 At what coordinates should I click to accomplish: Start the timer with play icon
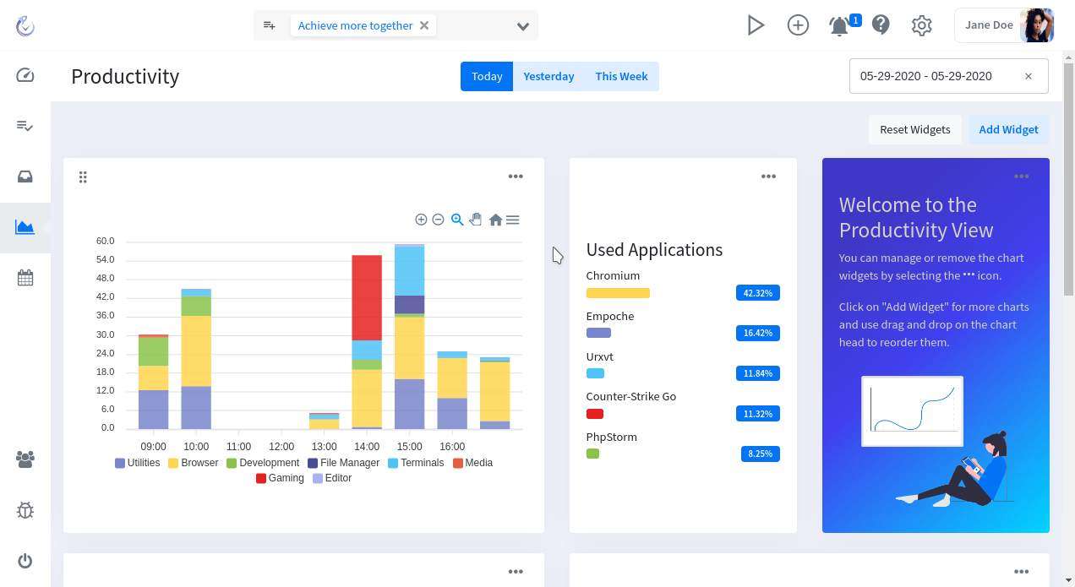(x=756, y=25)
